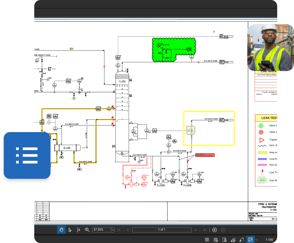The width and height of the screenshot is (294, 243).
Task: Click the Previous View circular arrow
Action: 215,230
